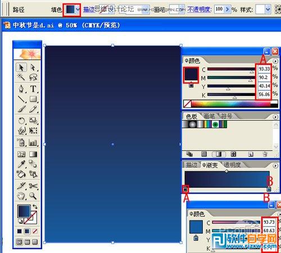
Task: Switch to the 透明度 tab
Action: [x=232, y=165]
